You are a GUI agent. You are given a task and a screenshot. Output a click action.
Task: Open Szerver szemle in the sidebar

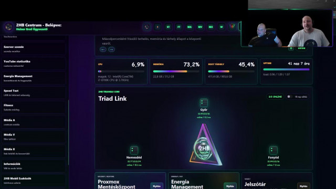pyautogui.click(x=34, y=49)
